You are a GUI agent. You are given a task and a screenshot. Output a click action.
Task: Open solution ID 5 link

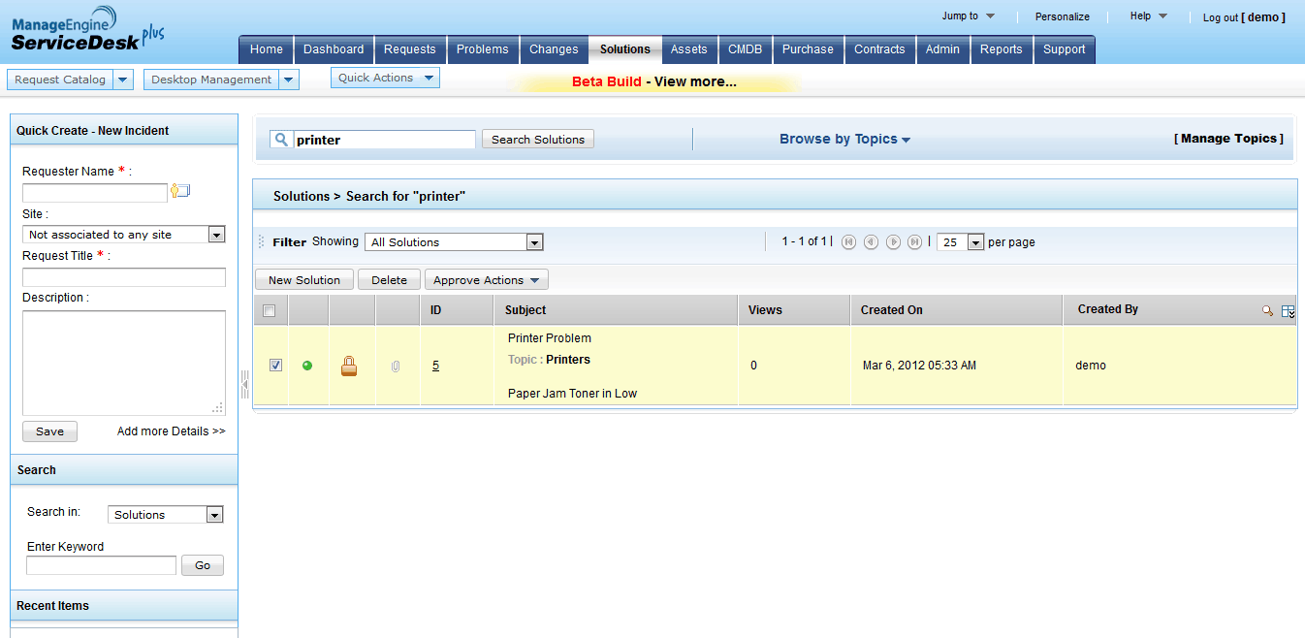tap(435, 366)
